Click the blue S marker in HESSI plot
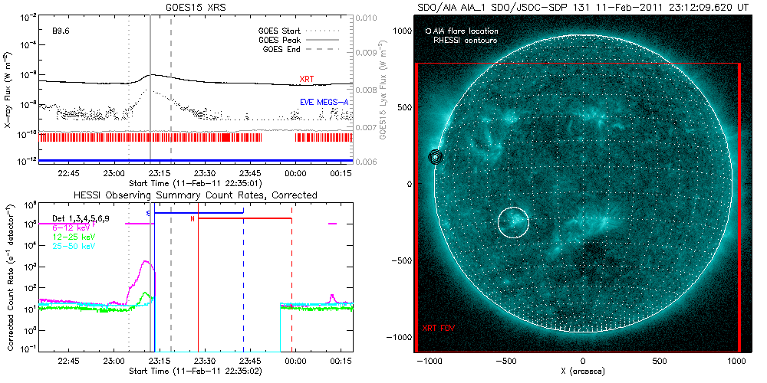 148,213
